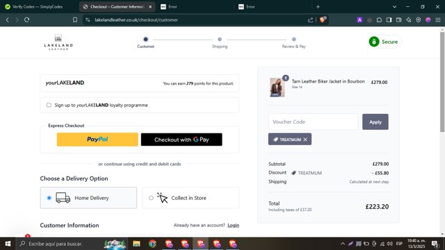Screen dimensions: 445x250
Task: Click the 'Customer Information' heading
Action: click(x=70, y=225)
